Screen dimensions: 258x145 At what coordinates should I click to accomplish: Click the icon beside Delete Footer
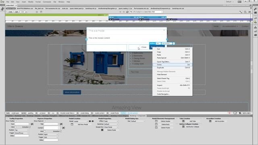click(156, 127)
